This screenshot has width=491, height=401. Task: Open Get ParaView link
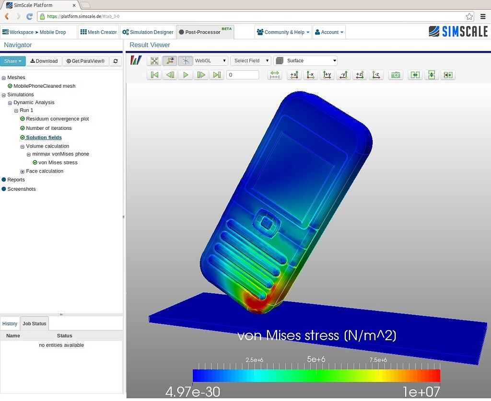tap(85, 61)
